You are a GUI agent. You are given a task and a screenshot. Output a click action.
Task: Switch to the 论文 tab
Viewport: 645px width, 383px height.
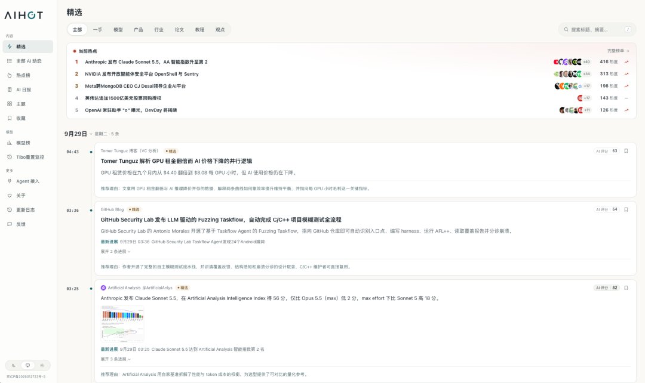click(x=179, y=30)
